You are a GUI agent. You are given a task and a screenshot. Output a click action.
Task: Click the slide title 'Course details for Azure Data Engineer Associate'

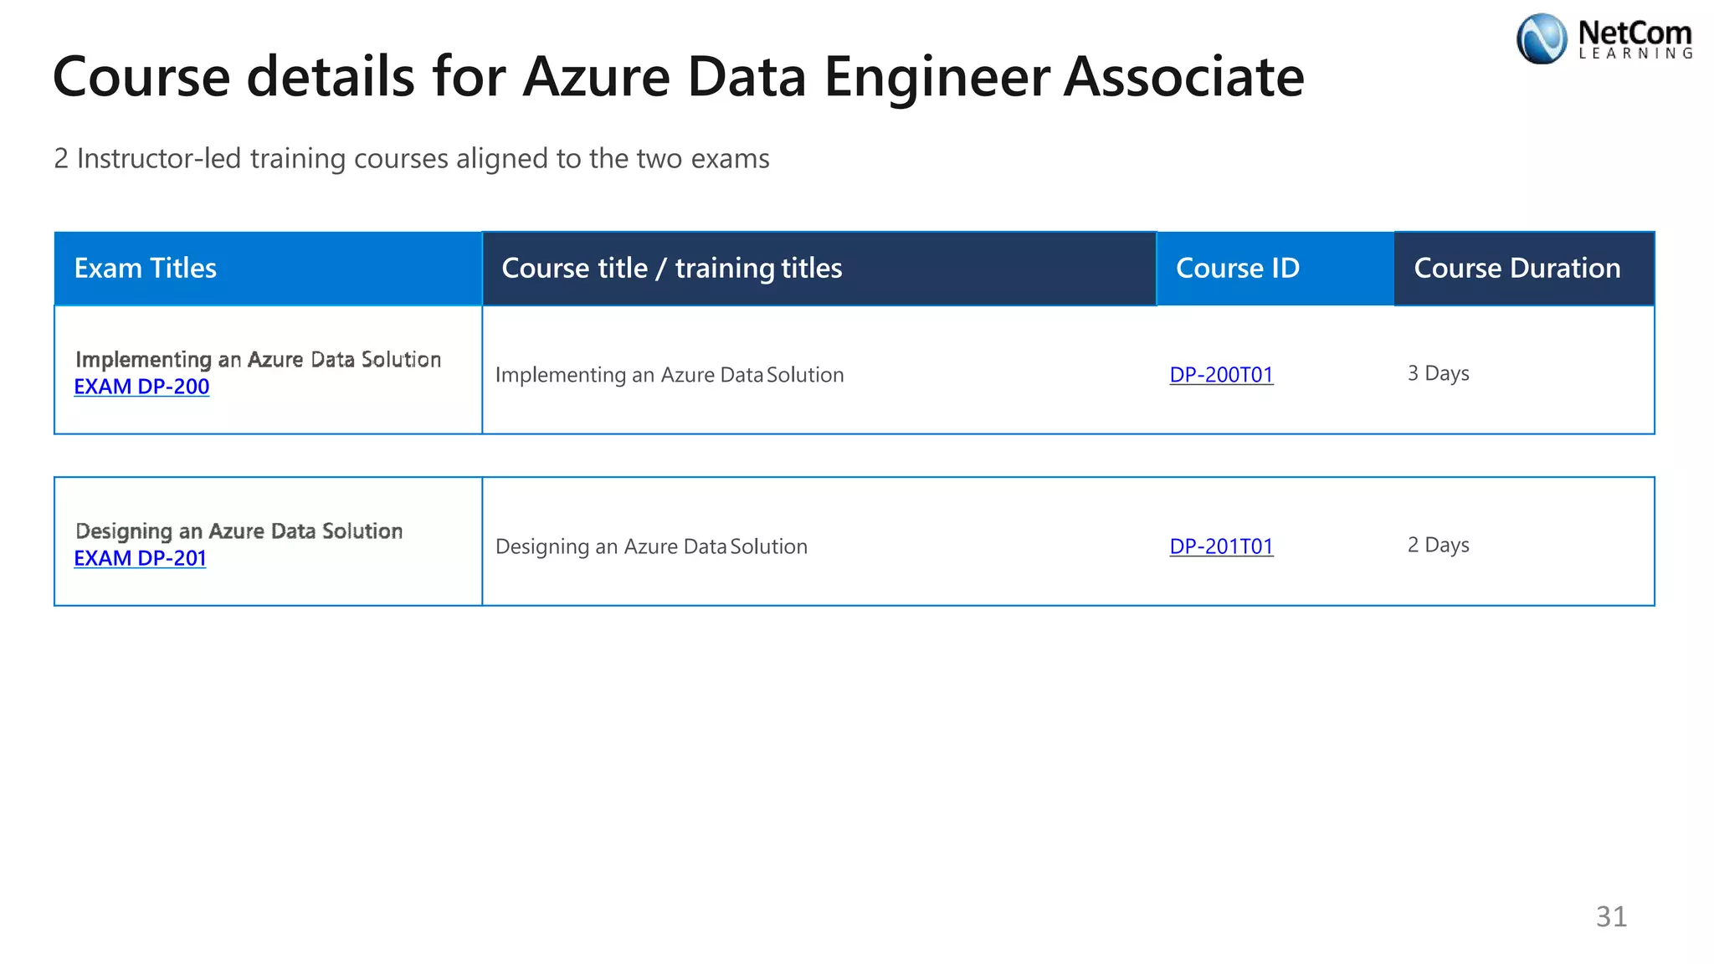click(x=679, y=77)
